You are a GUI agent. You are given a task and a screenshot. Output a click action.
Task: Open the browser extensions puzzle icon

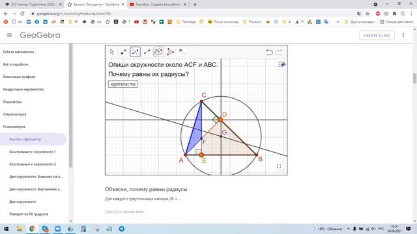pyautogui.click(x=394, y=13)
